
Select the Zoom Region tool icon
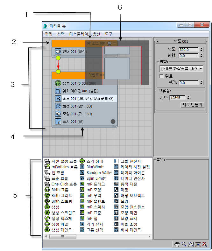[191, 244]
